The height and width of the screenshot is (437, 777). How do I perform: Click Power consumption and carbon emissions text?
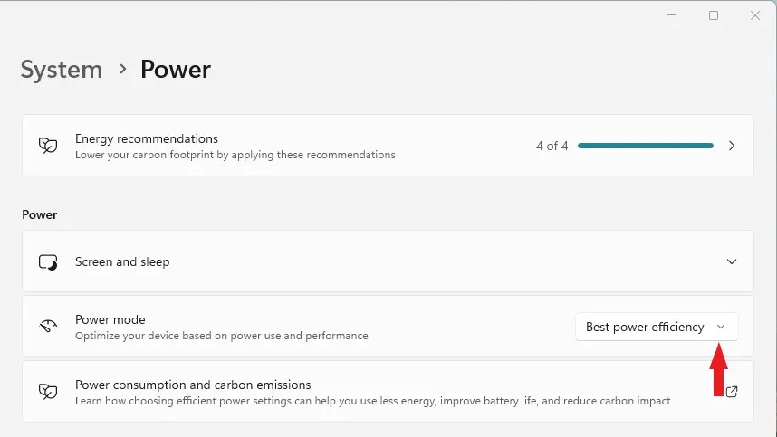193,385
